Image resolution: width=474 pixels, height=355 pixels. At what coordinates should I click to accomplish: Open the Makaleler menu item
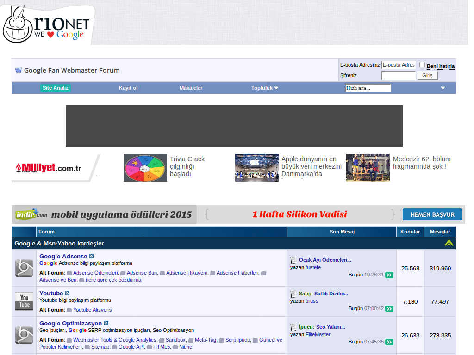(x=191, y=88)
